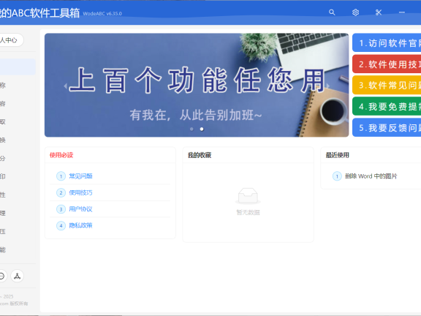The height and width of the screenshot is (316, 421).
Task: Click the 有我在，从此告别加班 slogan text
Action: 196,116
